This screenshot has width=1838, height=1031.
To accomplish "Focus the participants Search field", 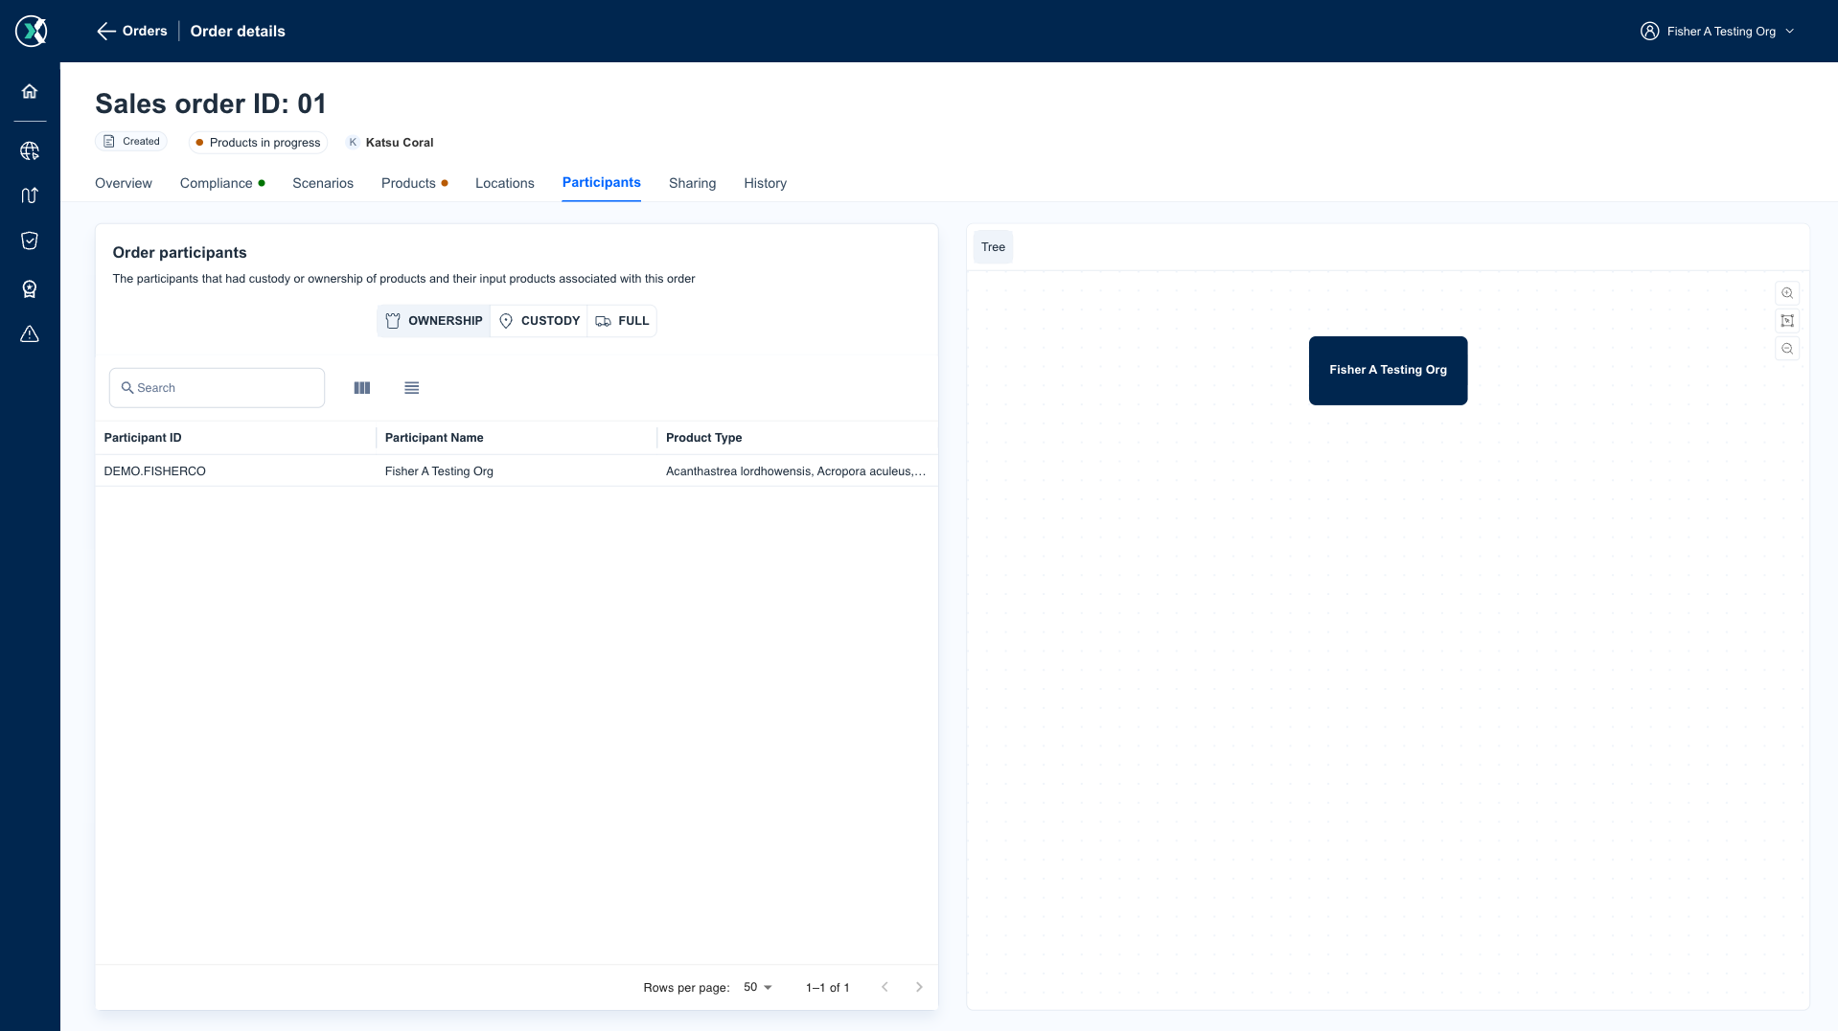I will pos(218,388).
